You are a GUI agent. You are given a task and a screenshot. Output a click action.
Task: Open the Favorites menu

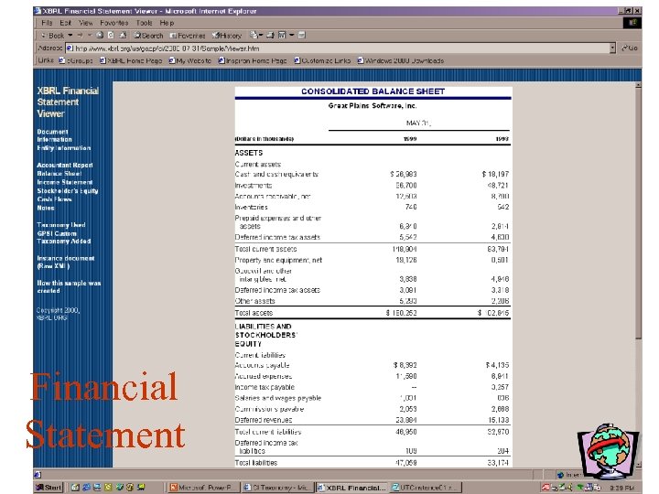[x=113, y=23]
